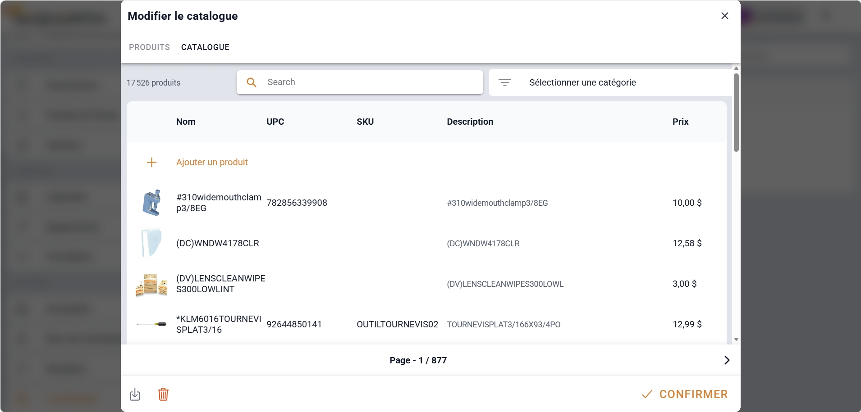
Task: Click the UPC column header
Action: click(x=275, y=122)
